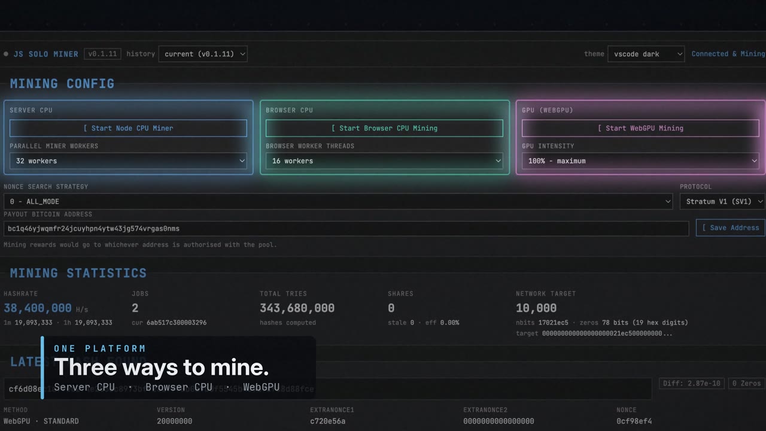Start WebGPU Mining

[x=640, y=128]
